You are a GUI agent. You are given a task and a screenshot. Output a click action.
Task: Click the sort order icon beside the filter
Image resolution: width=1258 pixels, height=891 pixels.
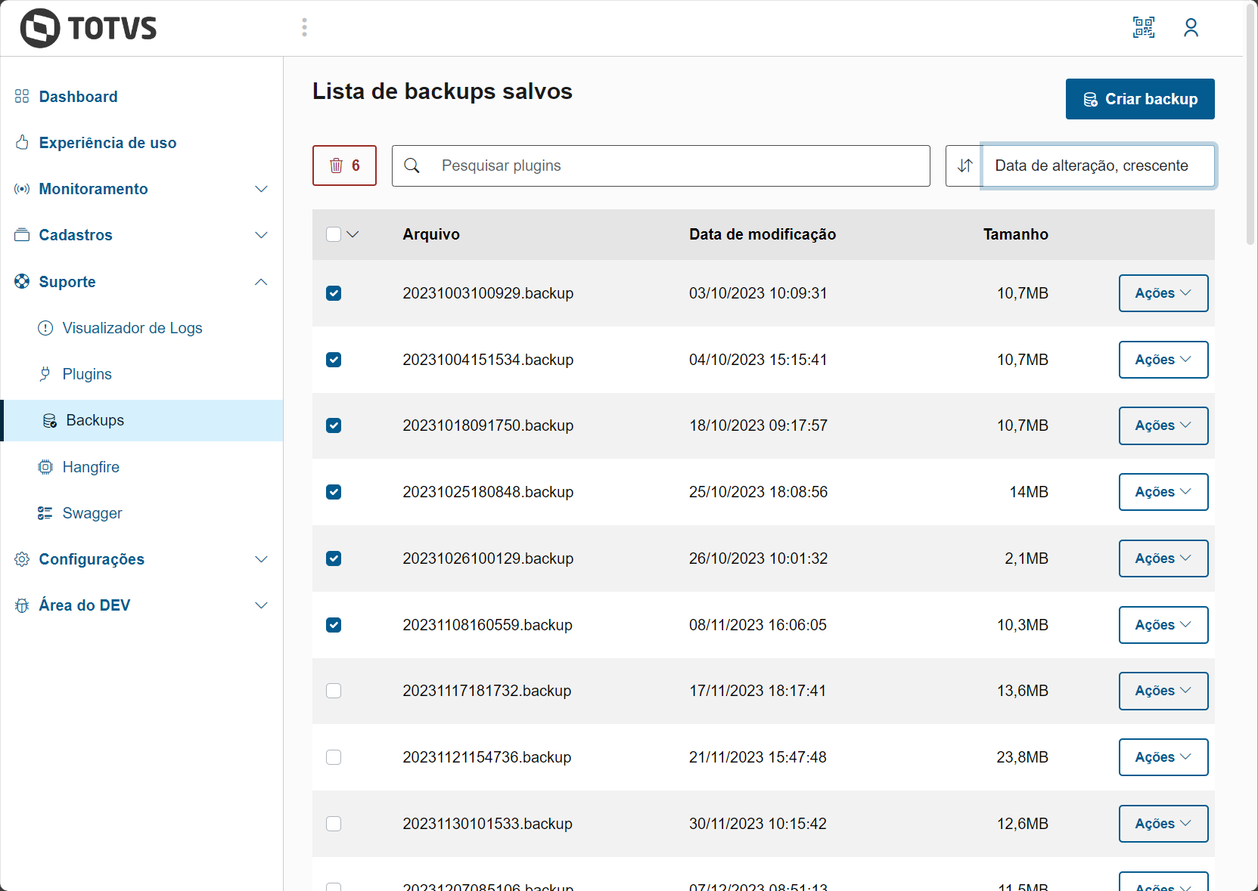pyautogui.click(x=964, y=166)
